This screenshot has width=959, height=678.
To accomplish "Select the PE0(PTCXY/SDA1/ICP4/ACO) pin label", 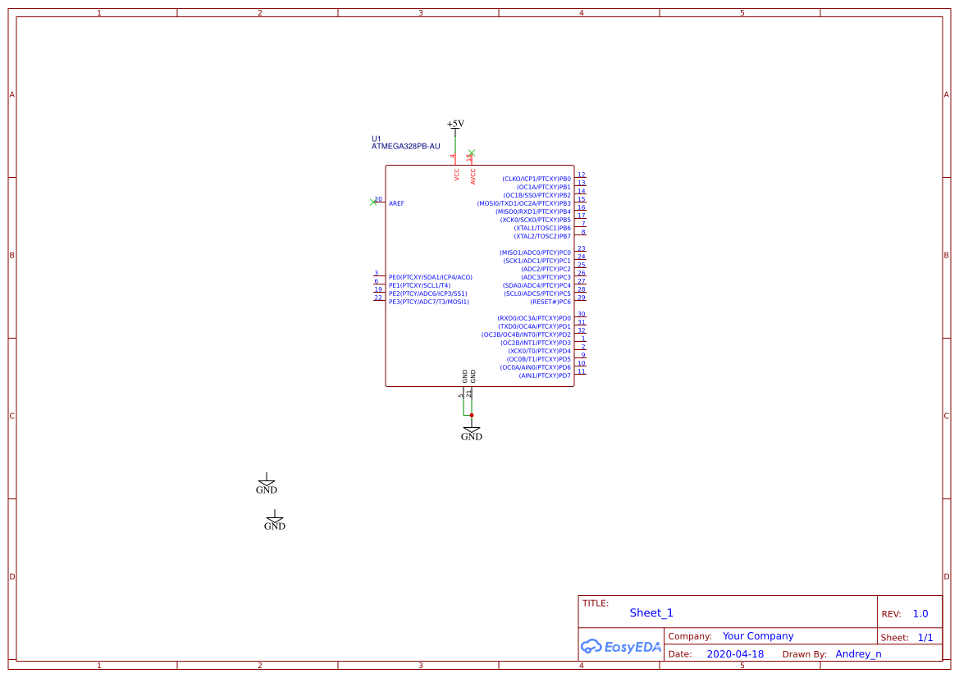I will point(431,278).
